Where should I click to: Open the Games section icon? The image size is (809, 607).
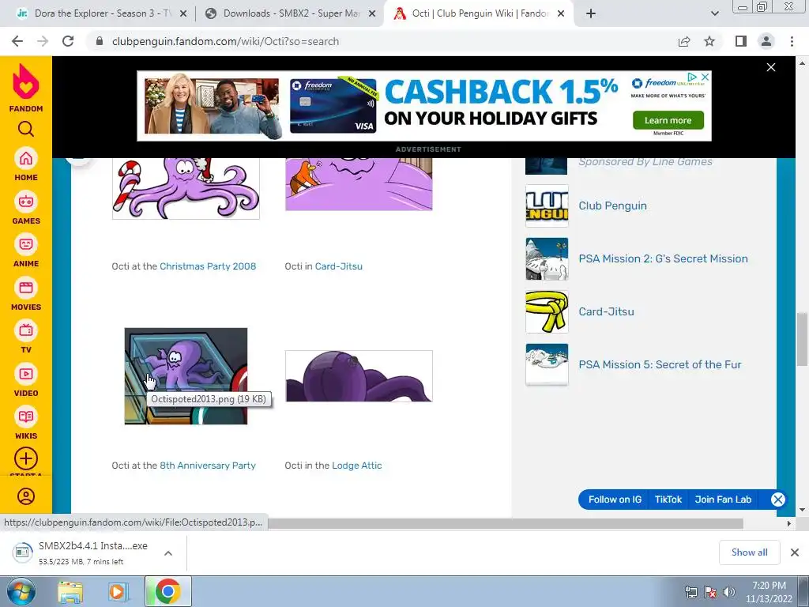[x=26, y=202]
